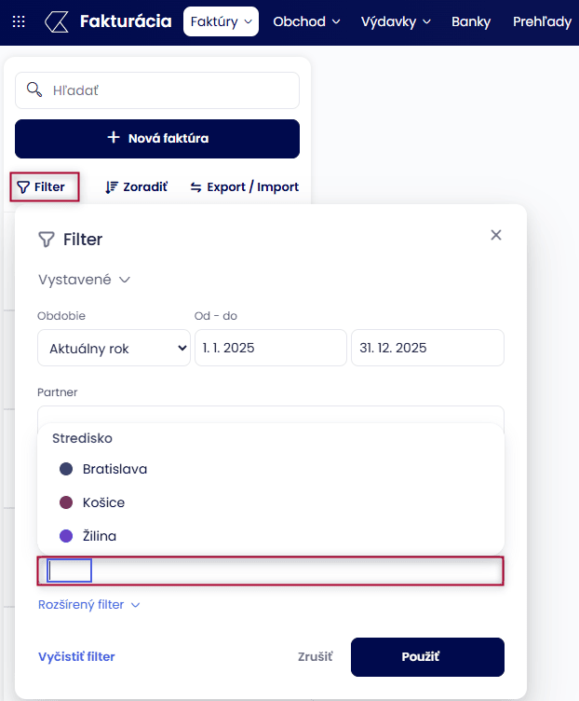Click the Vyčistiť filter link
The image size is (579, 701).
point(76,656)
